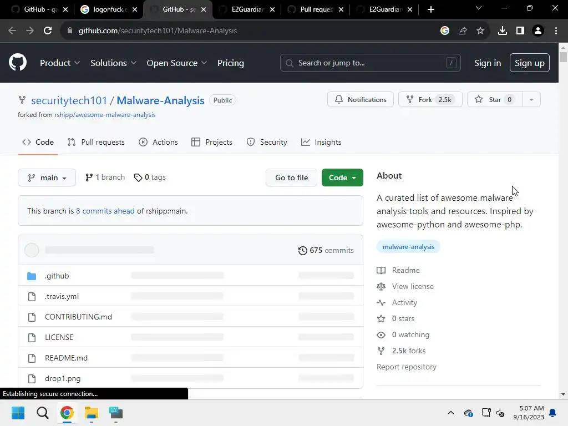This screenshot has height=426, width=568.
Task: Open Windows notification bell
Action: [x=553, y=413]
